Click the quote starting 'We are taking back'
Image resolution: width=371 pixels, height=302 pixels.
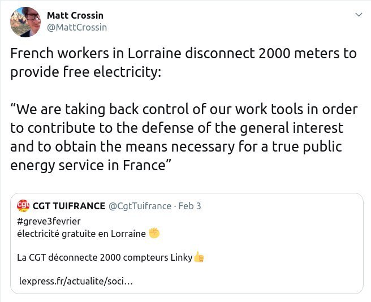pos(176,110)
